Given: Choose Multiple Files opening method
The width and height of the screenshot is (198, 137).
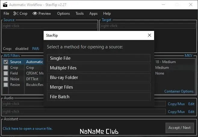Looking at the screenshot, I should click(99, 68).
